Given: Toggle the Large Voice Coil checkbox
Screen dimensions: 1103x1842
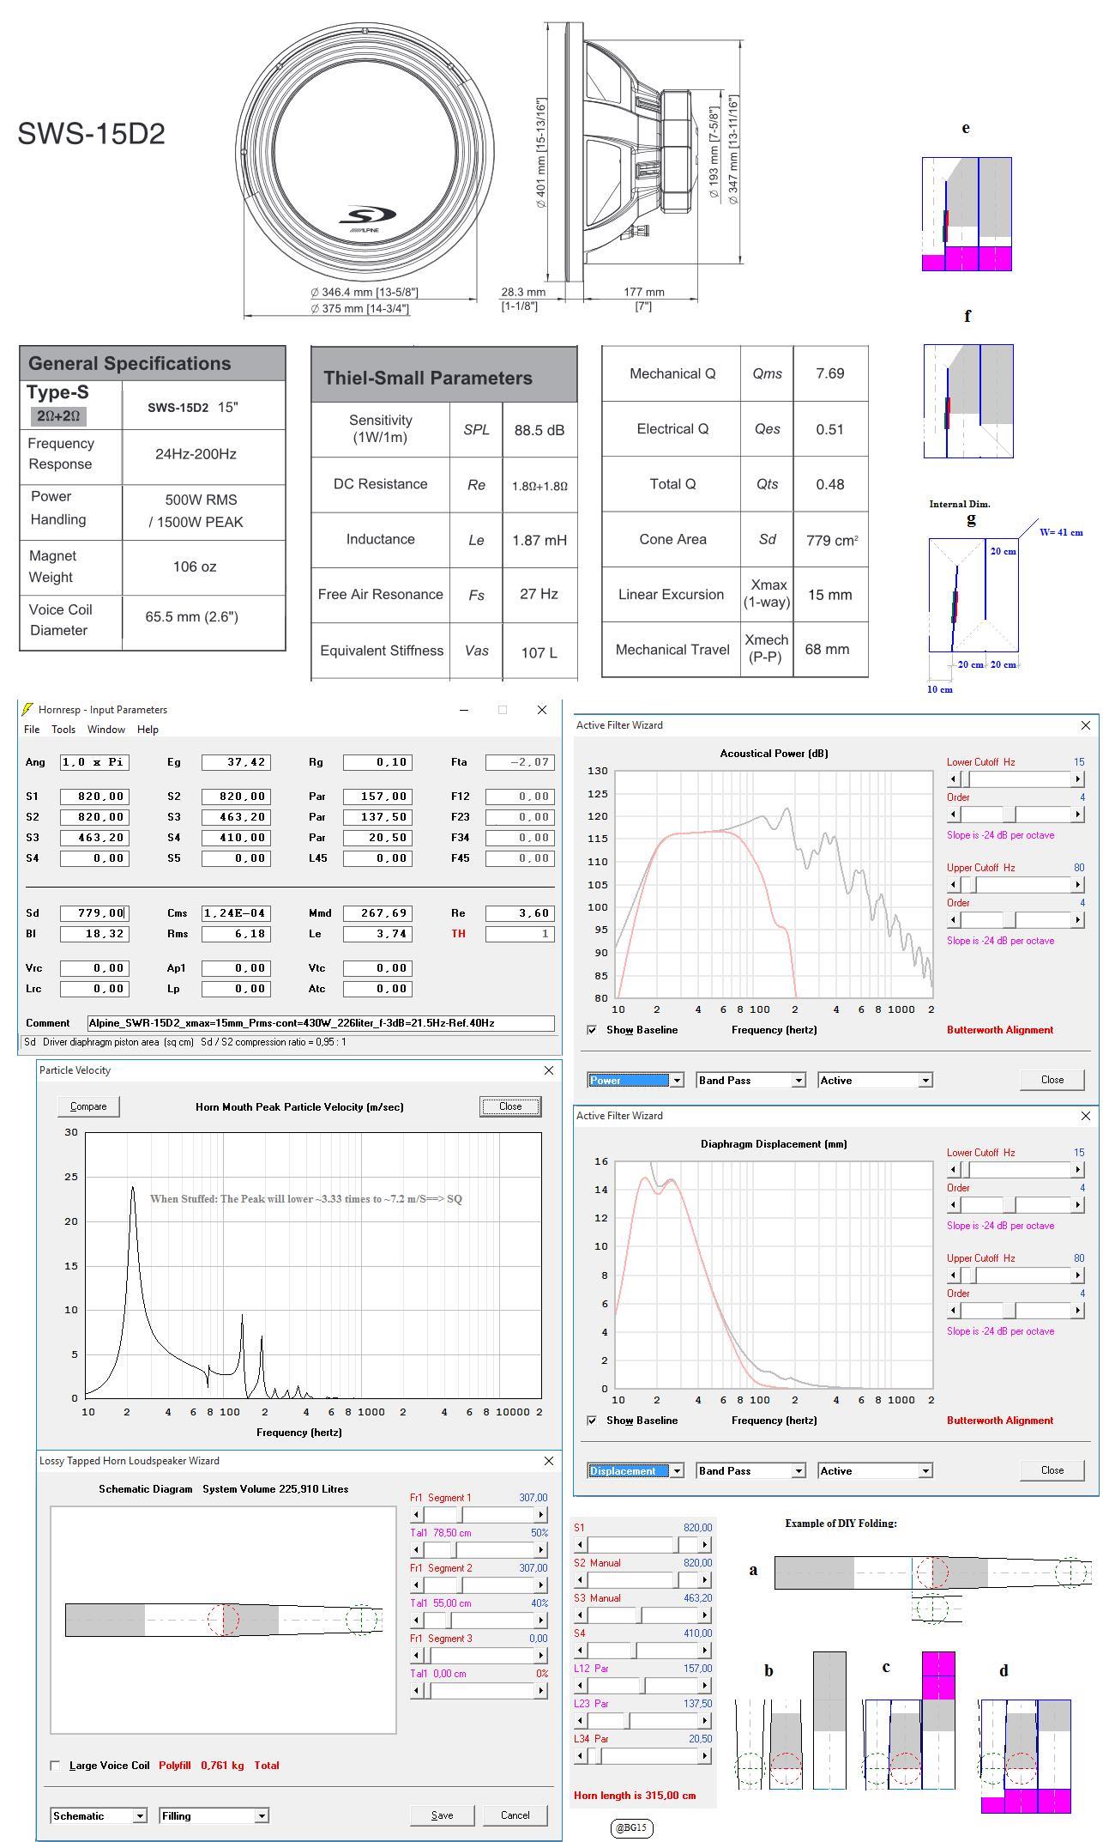Looking at the screenshot, I should coord(56,1766).
